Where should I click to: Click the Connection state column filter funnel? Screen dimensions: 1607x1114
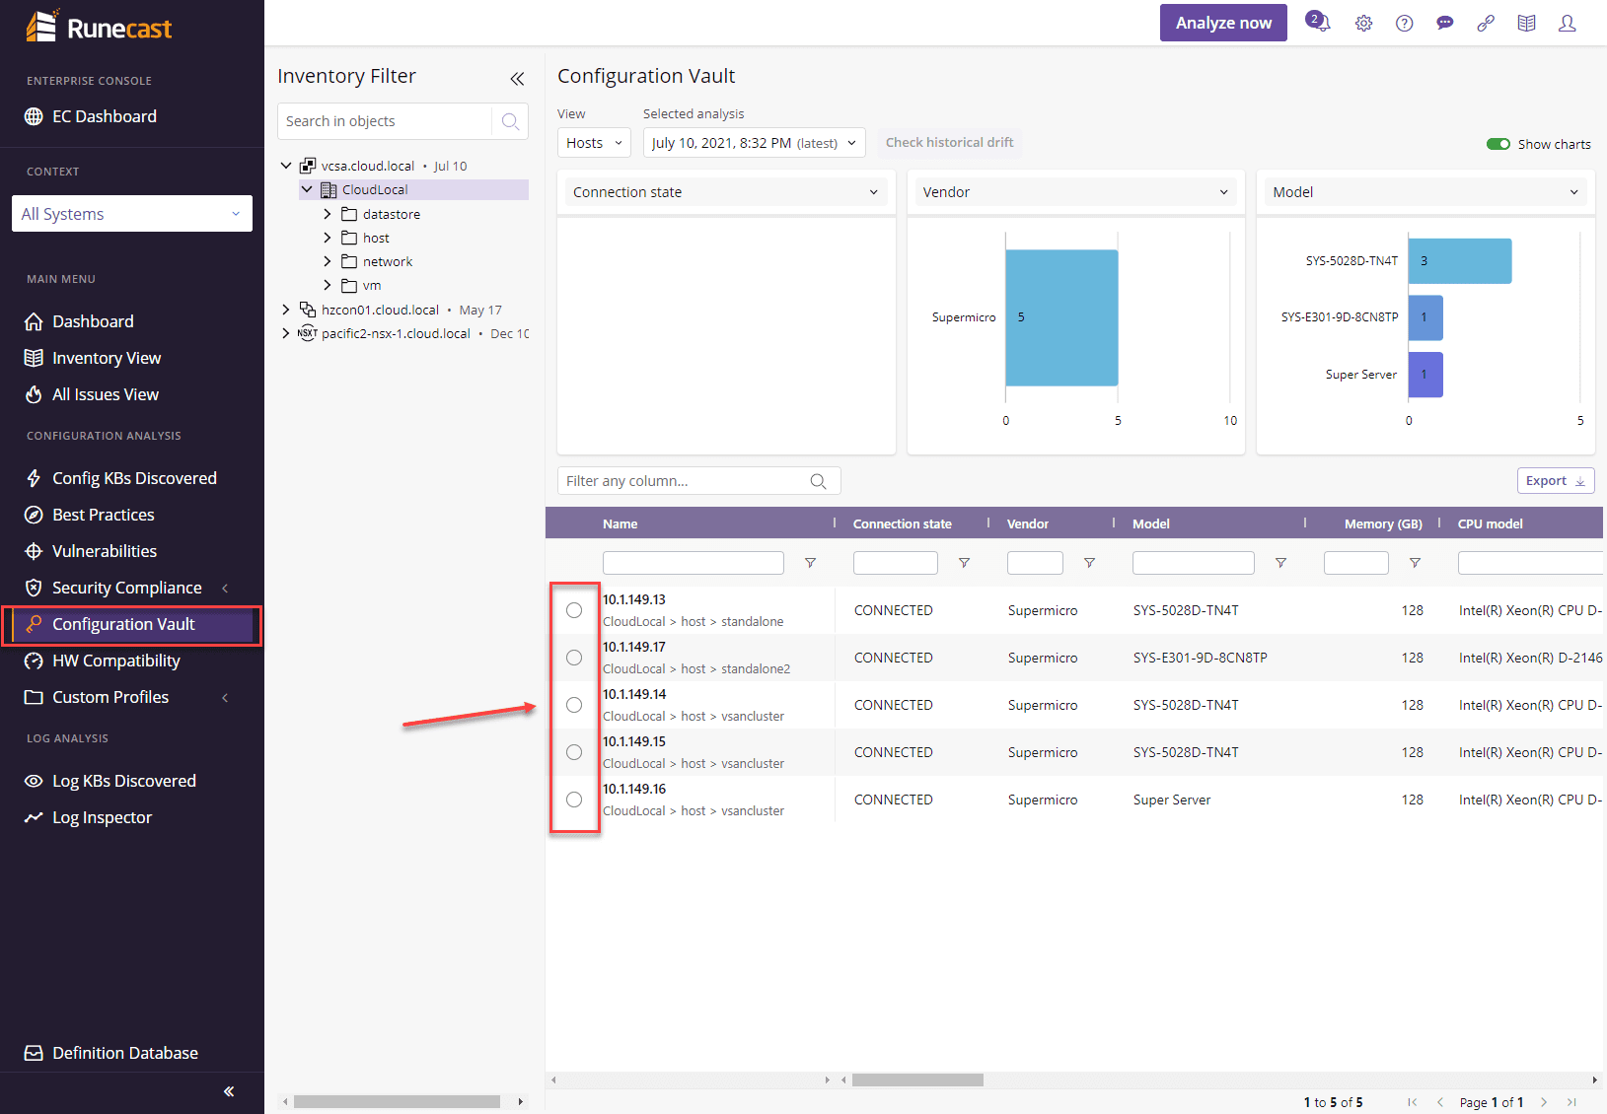point(964,563)
